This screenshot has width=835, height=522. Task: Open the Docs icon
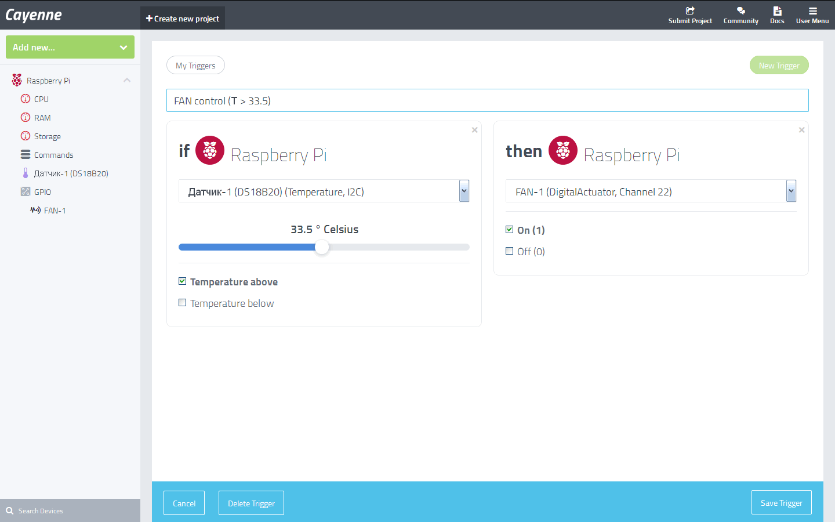click(777, 10)
